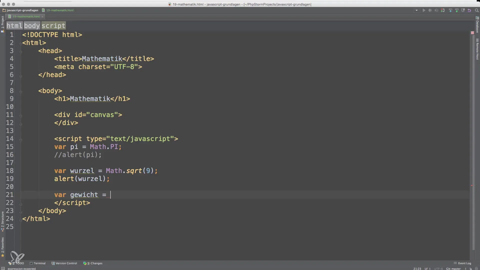Click the html breadcrumb

(x=14, y=25)
